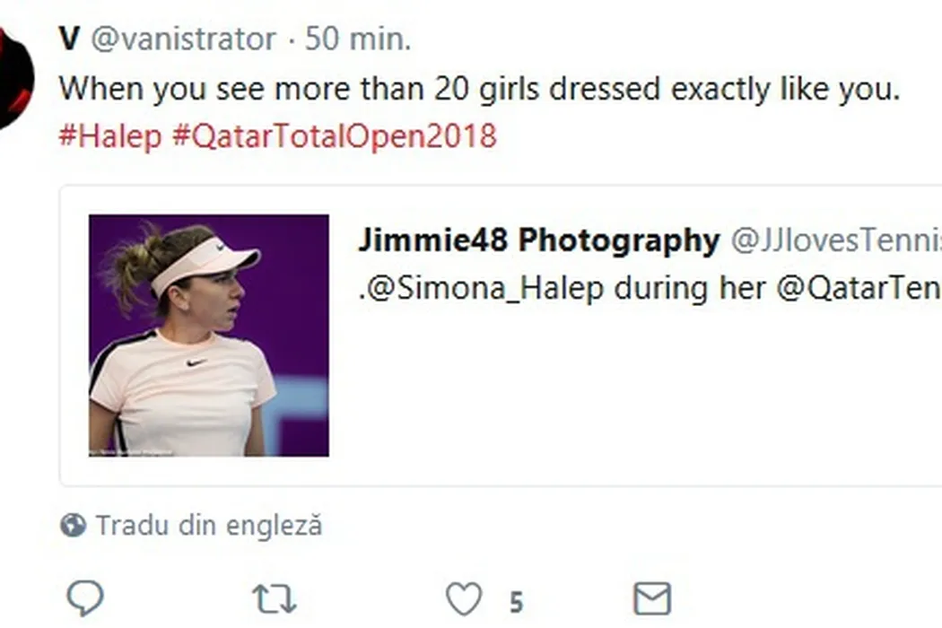This screenshot has height=628, width=942.
Task: Open the tennis player photo thumbnail
Action: tap(208, 335)
